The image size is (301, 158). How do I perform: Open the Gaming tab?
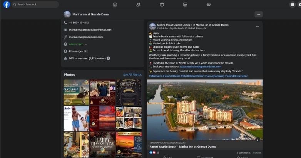tap(209, 4)
